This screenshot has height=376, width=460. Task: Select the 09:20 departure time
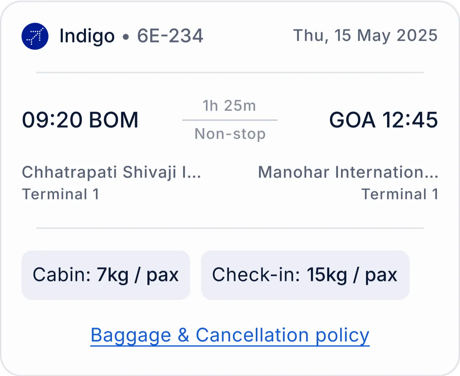coord(52,120)
